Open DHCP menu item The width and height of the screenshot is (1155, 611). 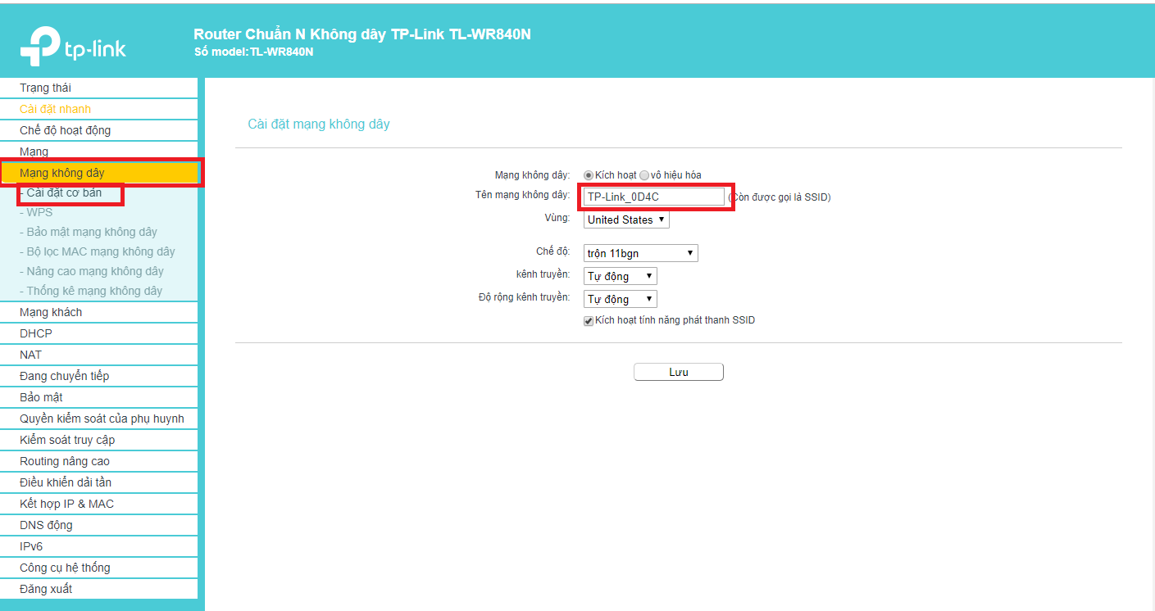point(99,333)
